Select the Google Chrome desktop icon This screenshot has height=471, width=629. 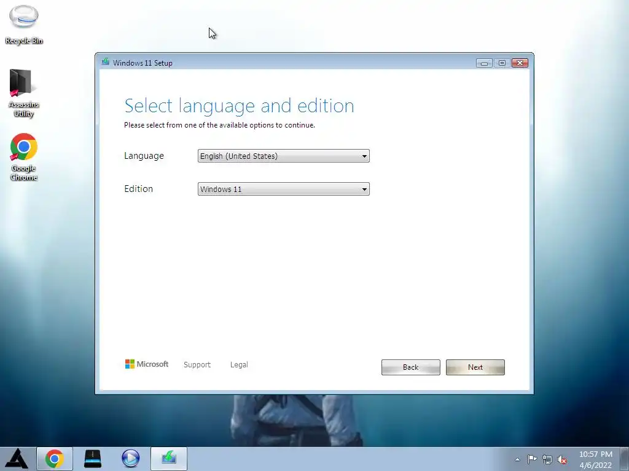click(x=24, y=157)
